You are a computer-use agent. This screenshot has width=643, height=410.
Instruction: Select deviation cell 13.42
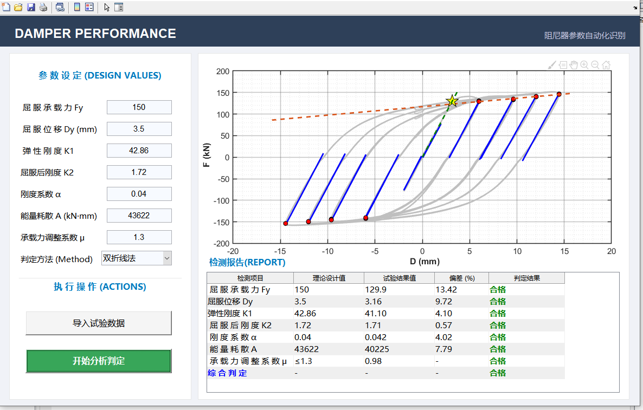462,290
